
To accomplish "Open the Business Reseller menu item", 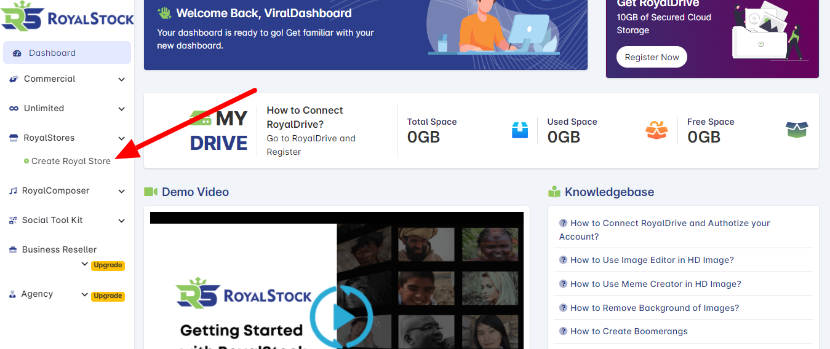I will point(67,257).
